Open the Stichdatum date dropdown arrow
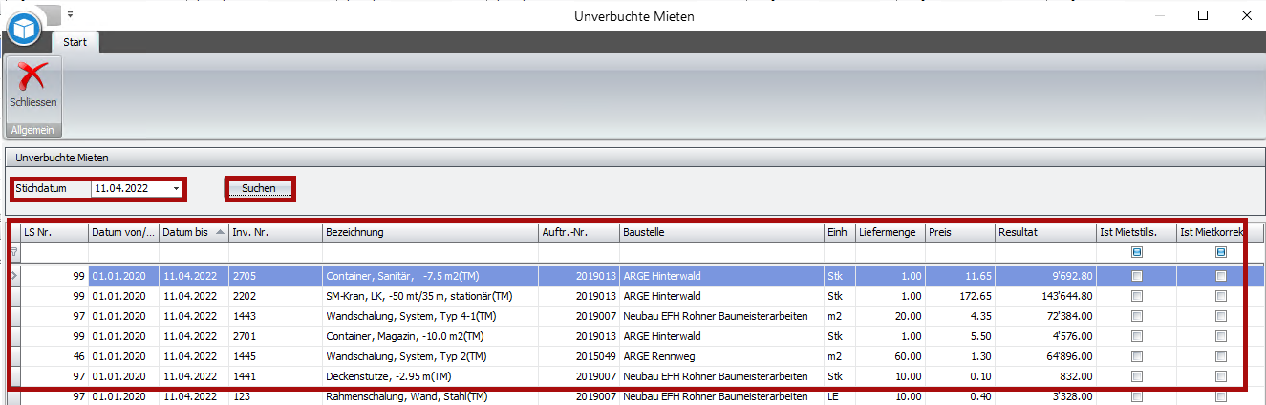The height and width of the screenshot is (405, 1266). pos(177,189)
